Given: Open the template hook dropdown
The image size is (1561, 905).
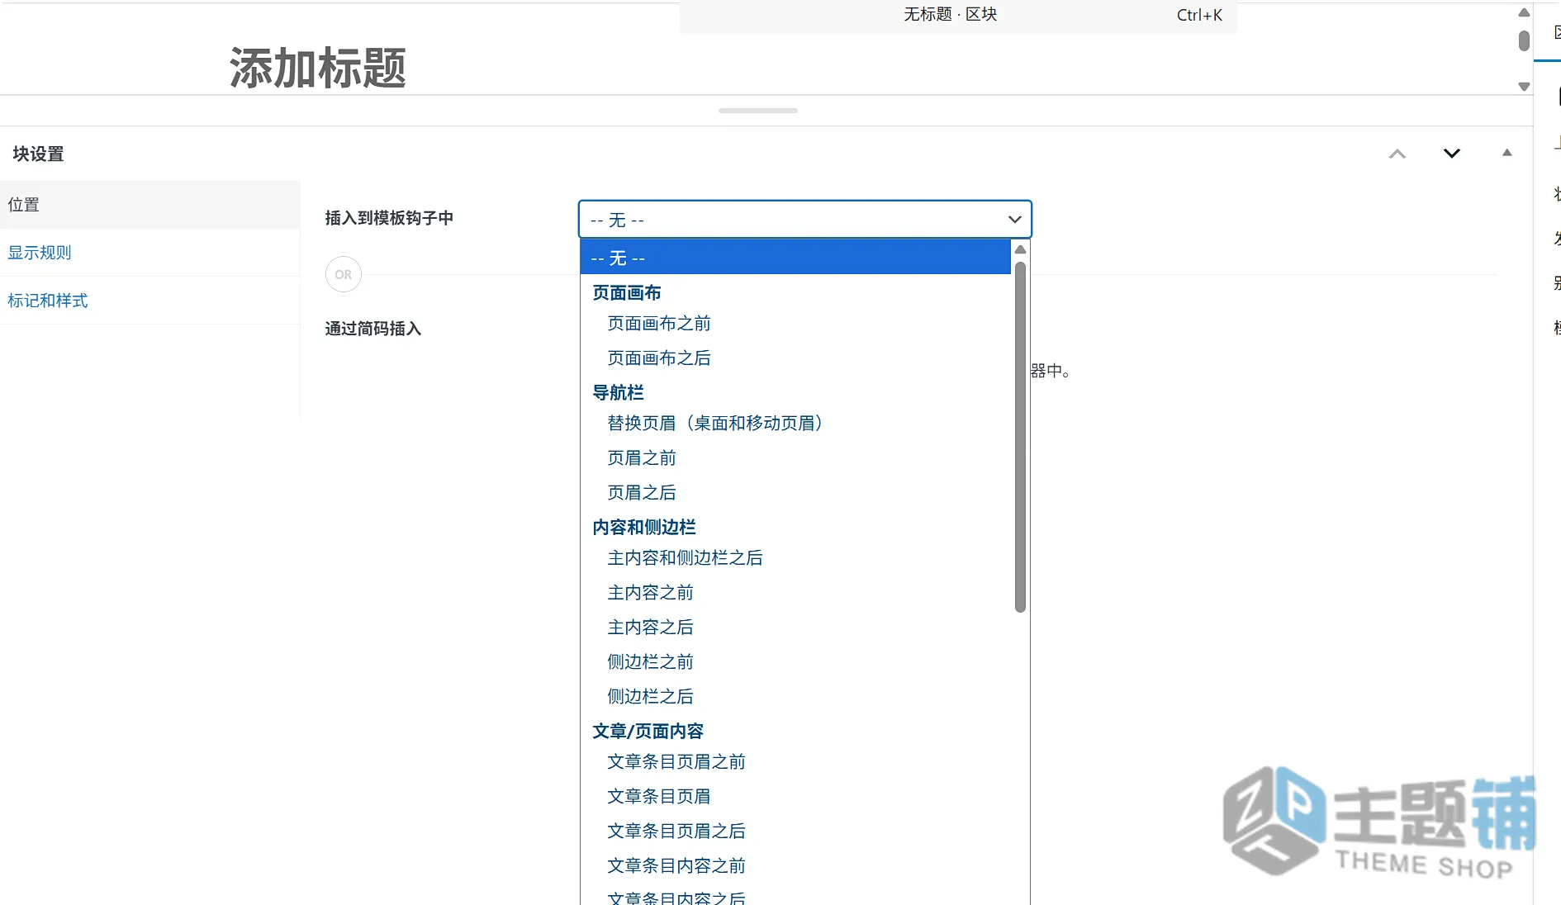Looking at the screenshot, I should pos(804,220).
